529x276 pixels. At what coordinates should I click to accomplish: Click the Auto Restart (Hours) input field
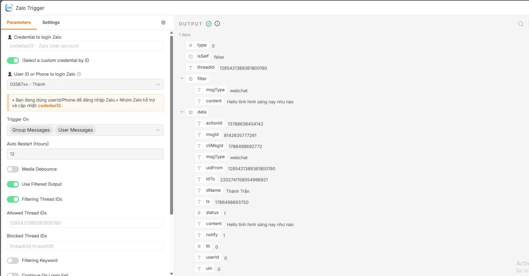[x=85, y=154]
